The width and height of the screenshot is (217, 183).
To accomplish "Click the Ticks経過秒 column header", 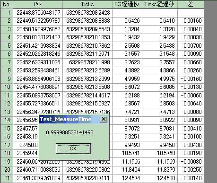I will click(x=160, y=4).
